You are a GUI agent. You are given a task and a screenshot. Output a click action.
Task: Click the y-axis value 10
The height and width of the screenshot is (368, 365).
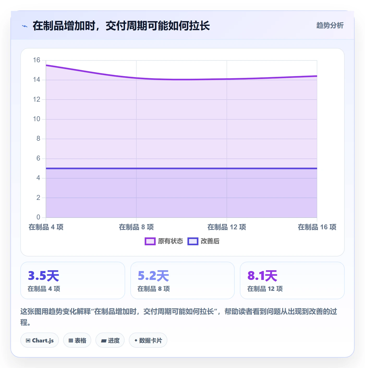[36, 119]
